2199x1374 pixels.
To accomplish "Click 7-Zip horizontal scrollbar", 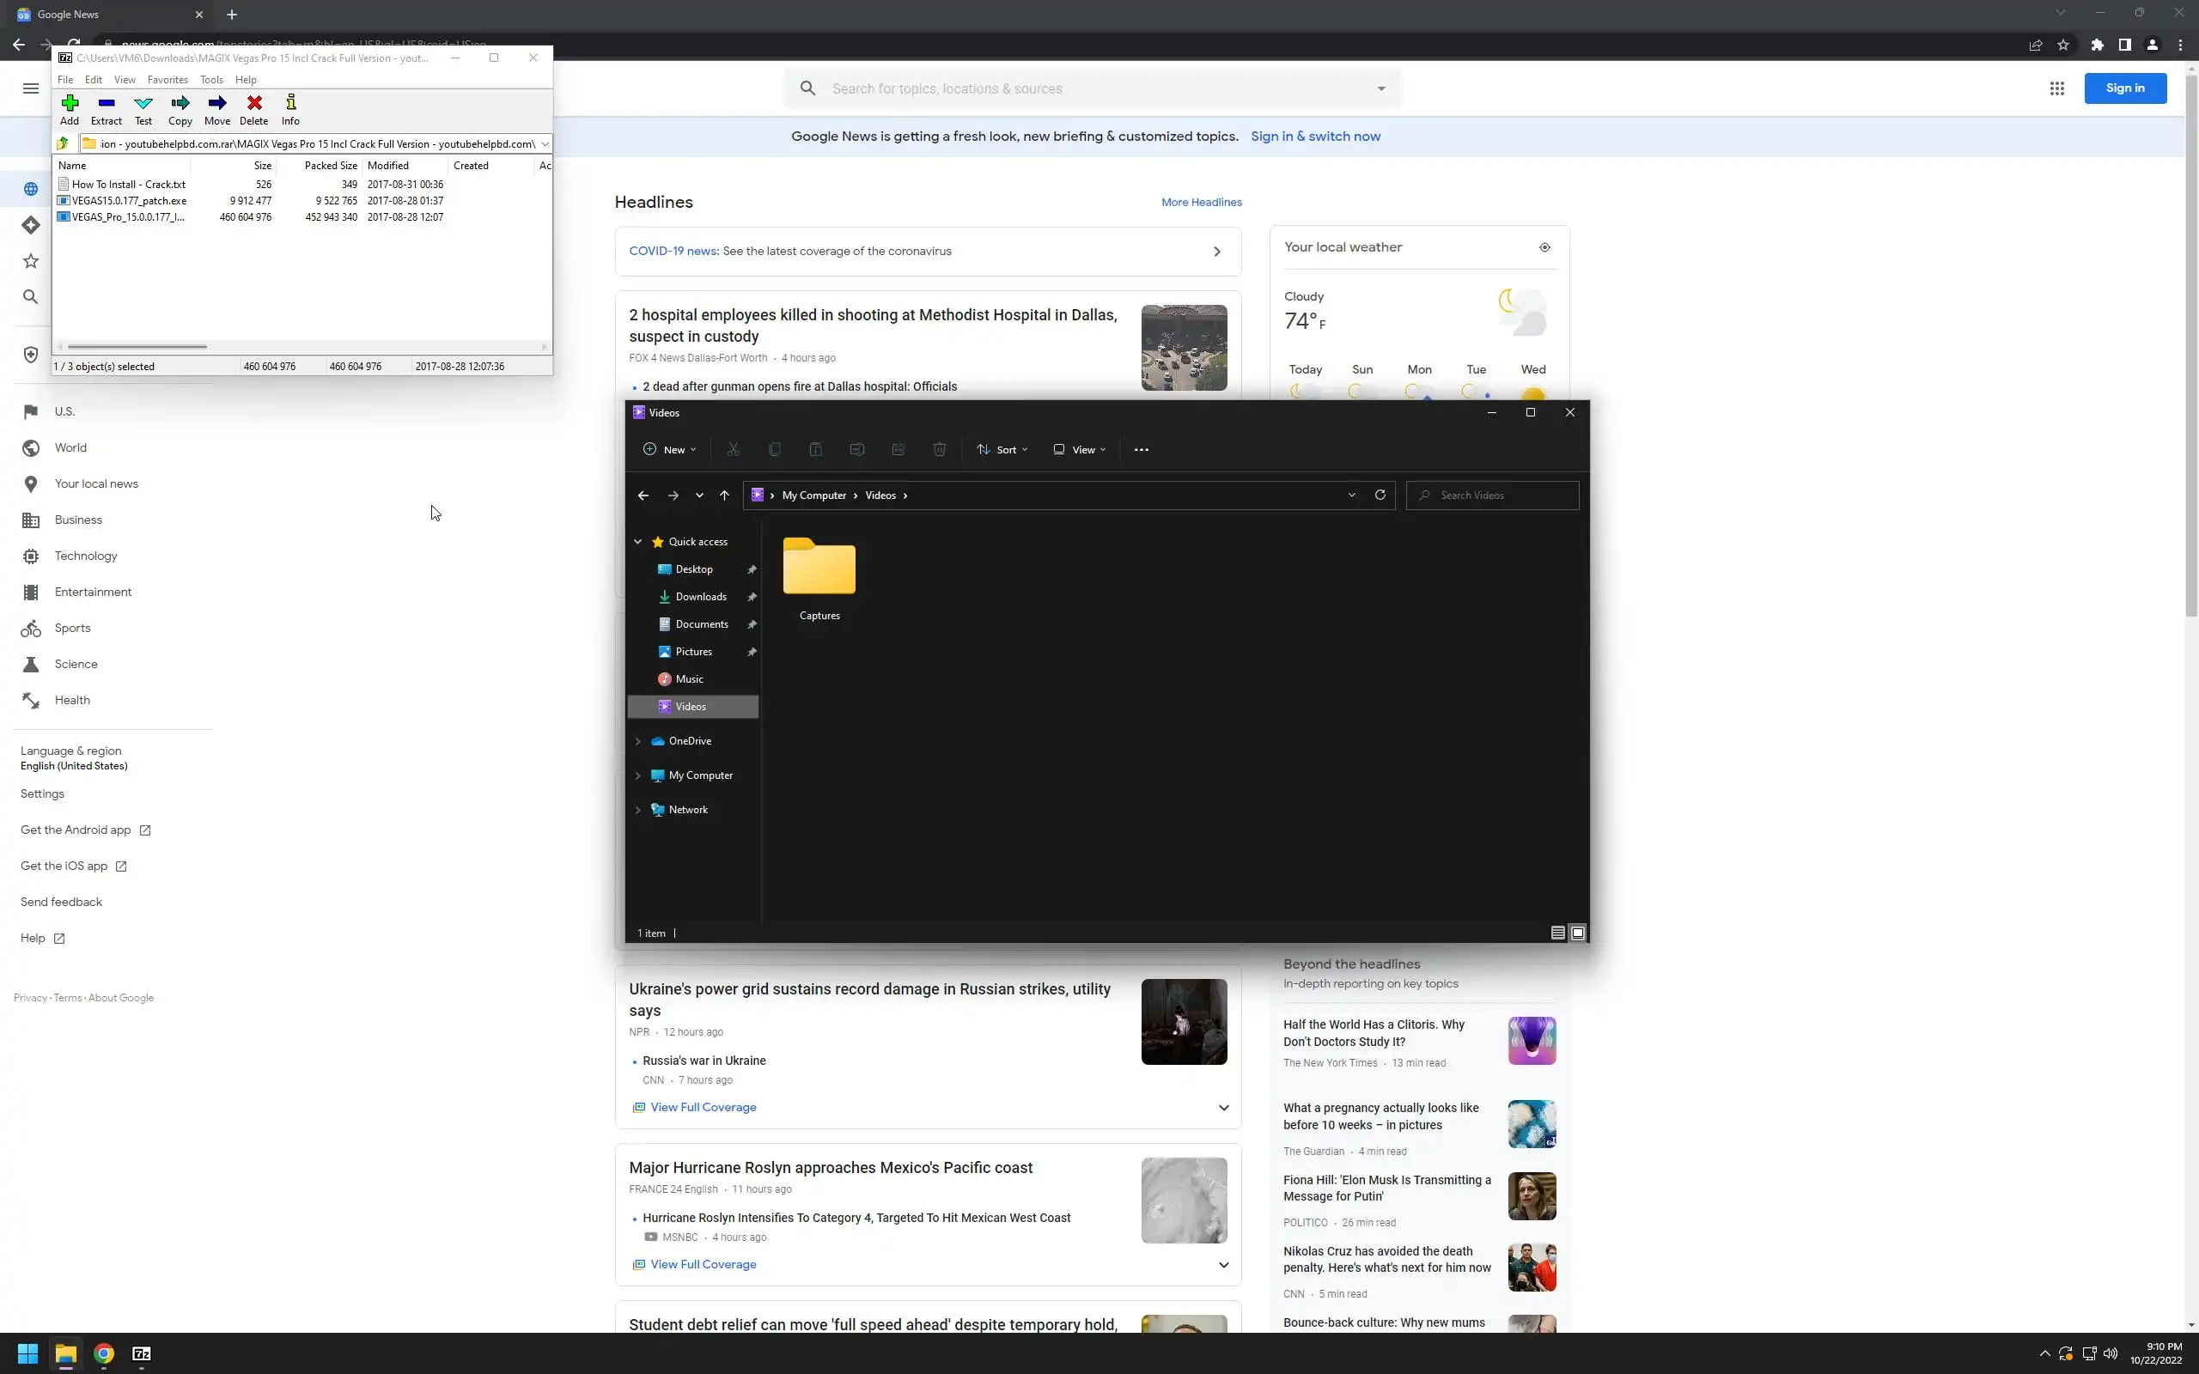I will coord(137,346).
